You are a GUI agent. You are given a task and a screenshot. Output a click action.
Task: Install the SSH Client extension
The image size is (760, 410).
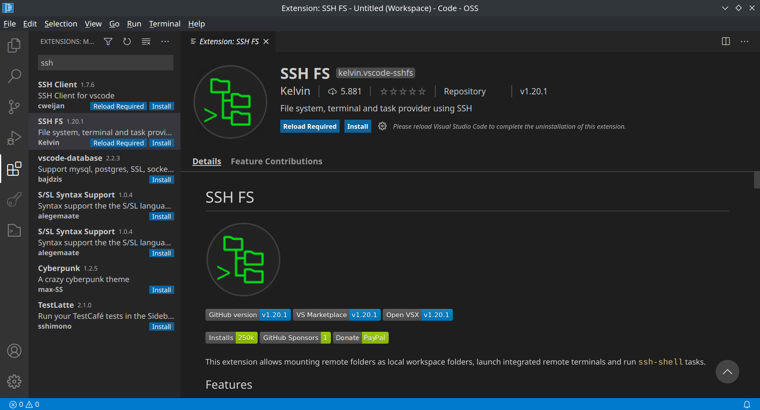coord(161,106)
